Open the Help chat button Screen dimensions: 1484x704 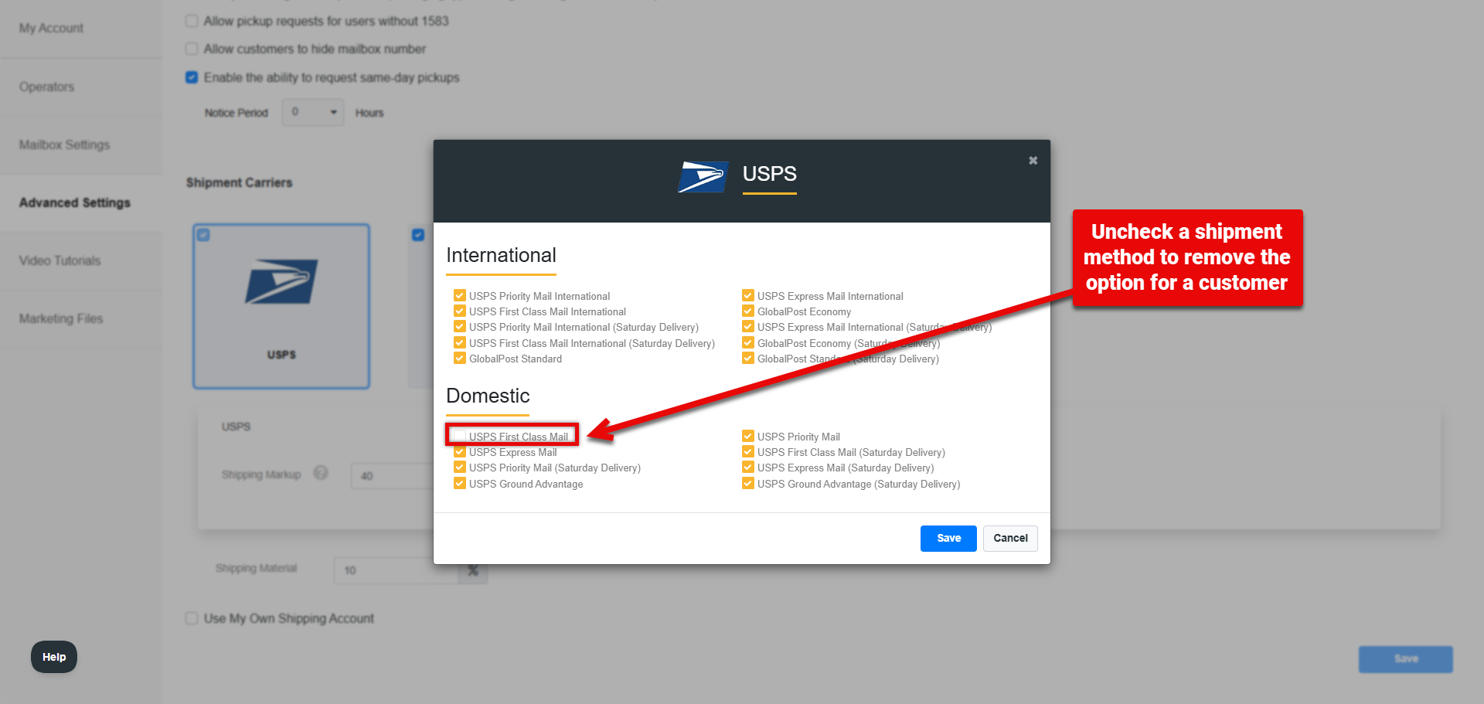pyautogui.click(x=54, y=657)
